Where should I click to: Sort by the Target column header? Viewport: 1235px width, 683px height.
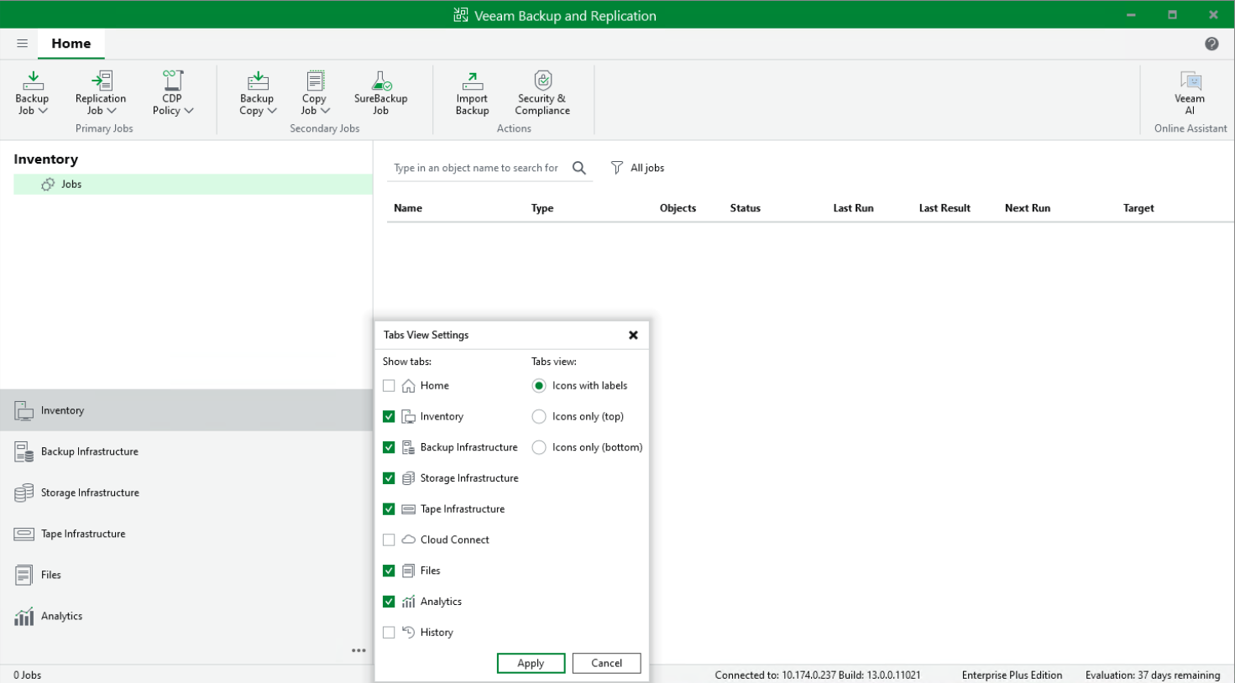1138,208
